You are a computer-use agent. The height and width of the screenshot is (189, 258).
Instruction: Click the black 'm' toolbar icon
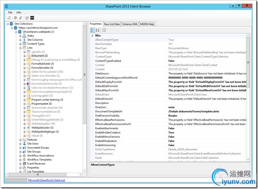[32, 18]
